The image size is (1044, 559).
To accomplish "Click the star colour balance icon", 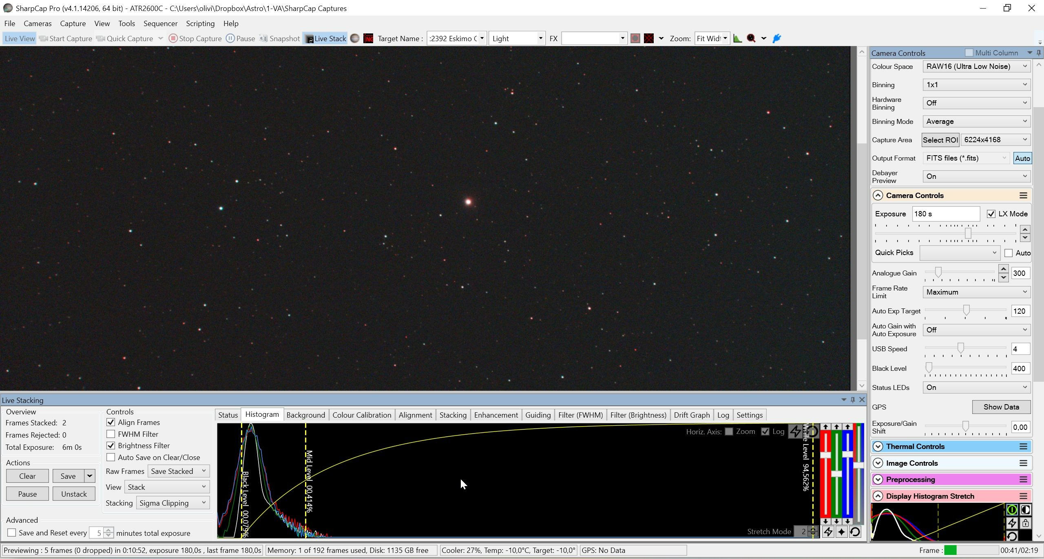I will coord(841,532).
